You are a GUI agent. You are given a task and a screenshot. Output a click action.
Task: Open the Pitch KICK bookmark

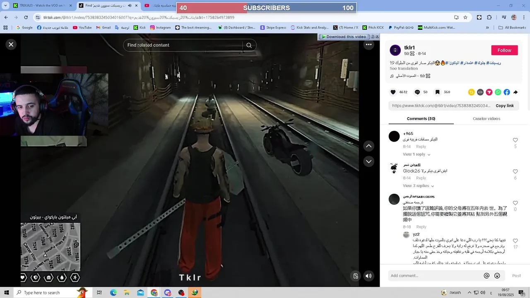pos(373,28)
